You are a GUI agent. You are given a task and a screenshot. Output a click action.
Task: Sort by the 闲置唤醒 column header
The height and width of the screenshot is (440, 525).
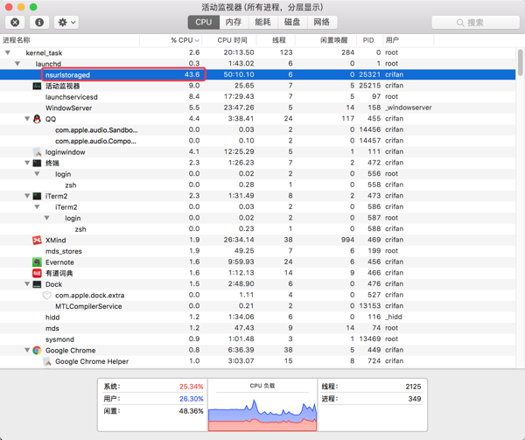(326, 40)
